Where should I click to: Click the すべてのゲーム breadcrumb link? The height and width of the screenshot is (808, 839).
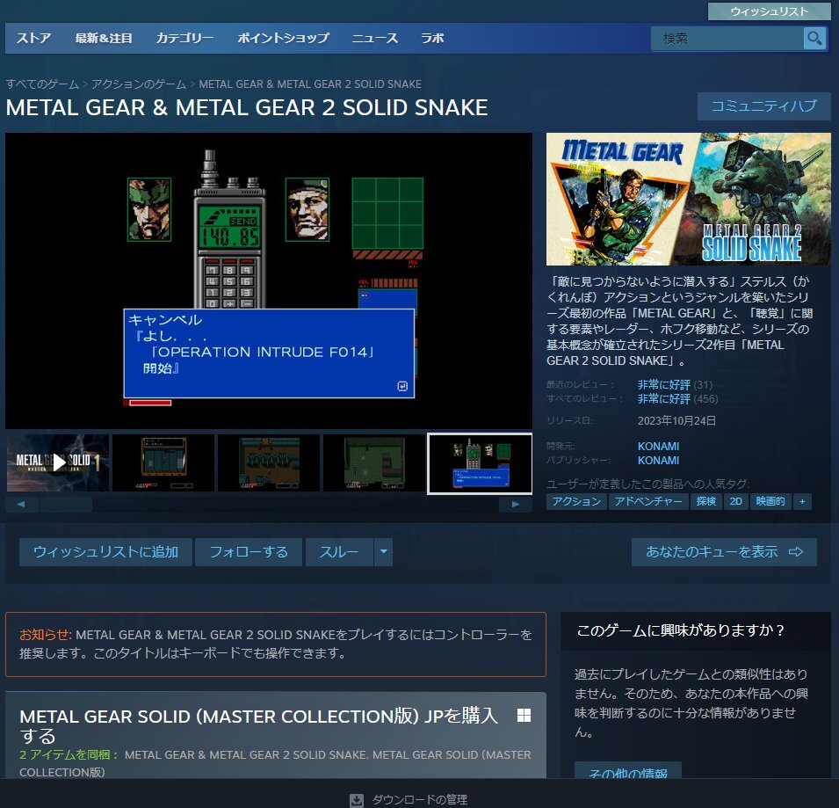point(42,84)
